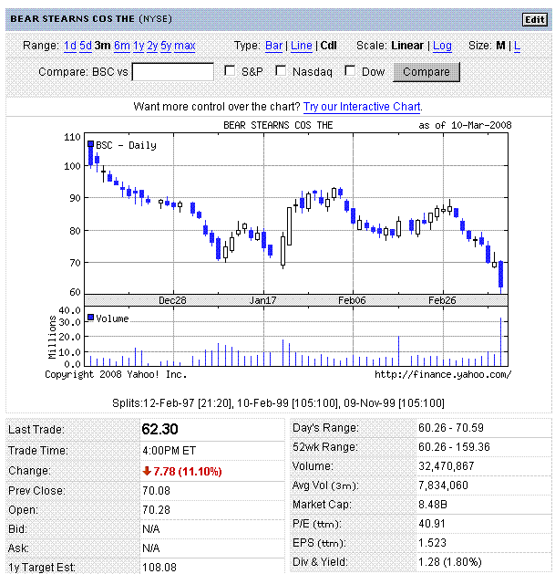Select the 1d range link
This screenshot has height=574, width=555.
coord(69,46)
